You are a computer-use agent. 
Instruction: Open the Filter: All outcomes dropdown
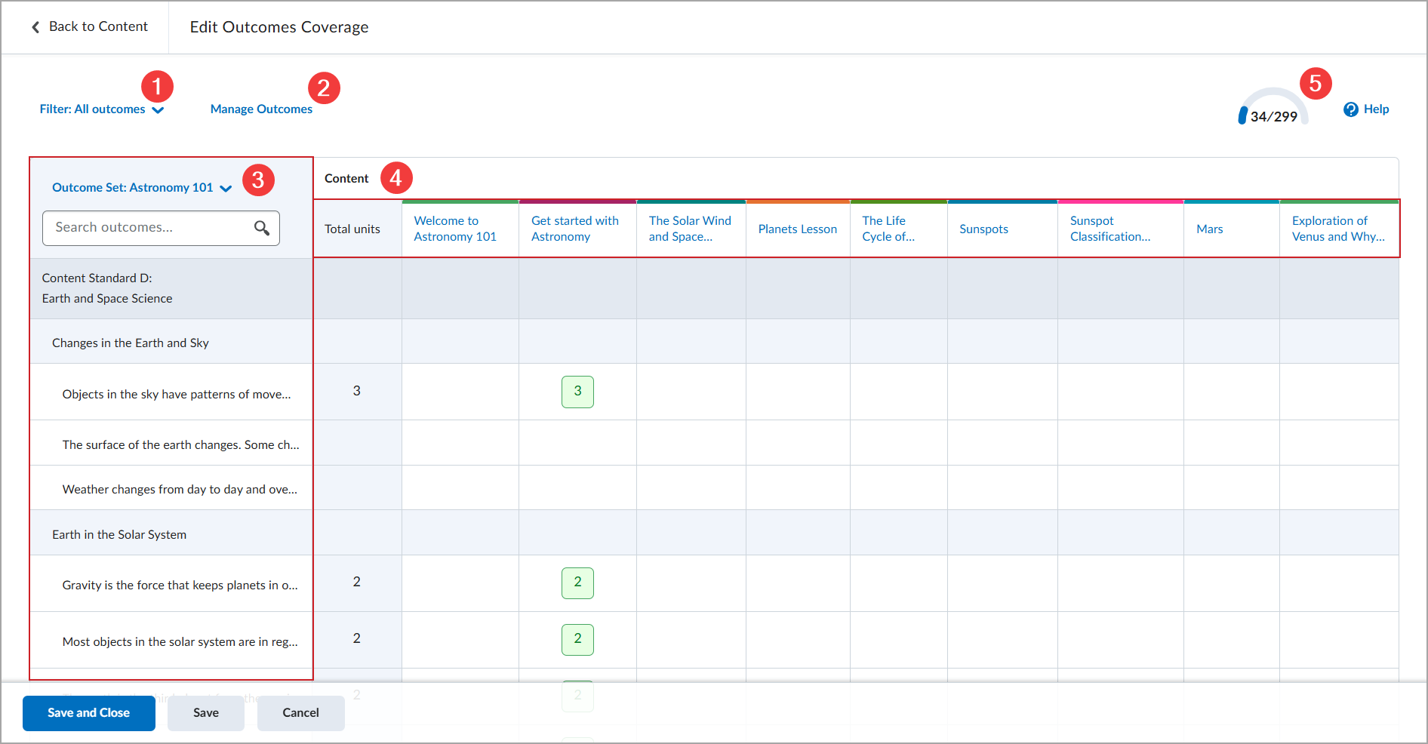pyautogui.click(x=102, y=109)
